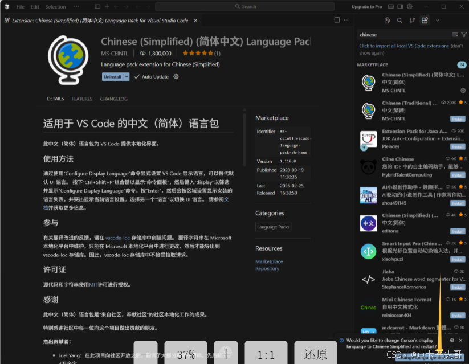
Task: Toggle the secondary sidebar layout icon
Action: point(400,6)
